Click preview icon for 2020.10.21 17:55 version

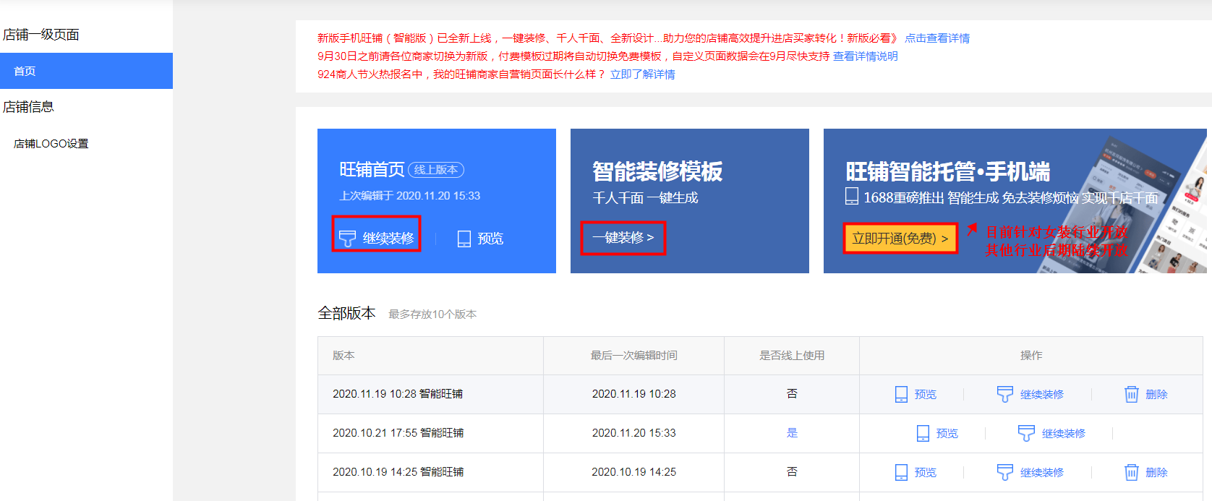(923, 433)
